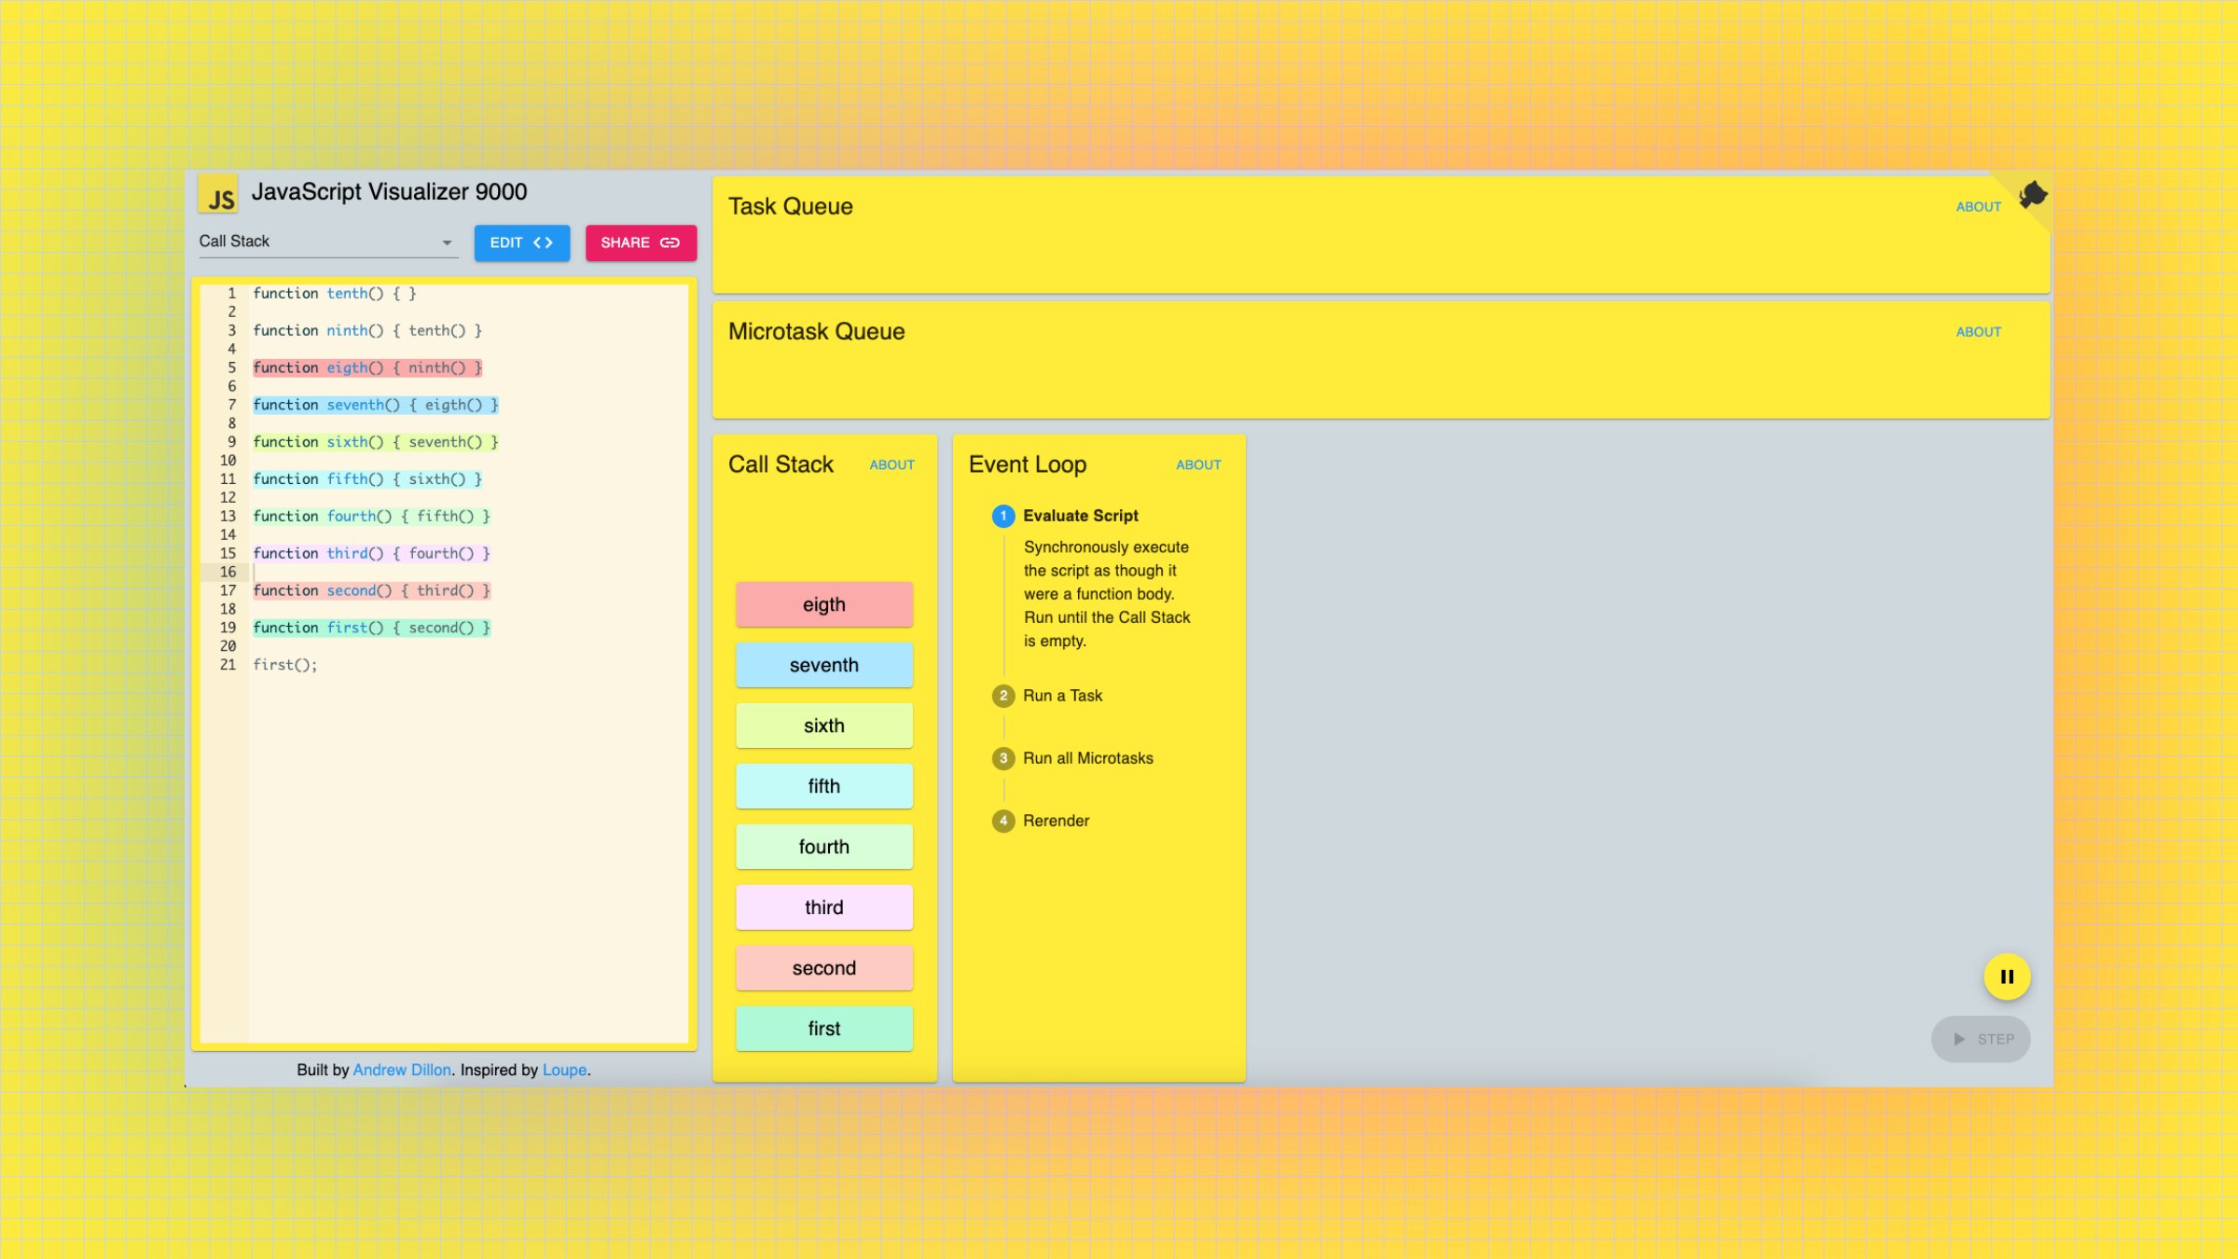Select Evaluate Script step 1 circle

(x=1003, y=516)
